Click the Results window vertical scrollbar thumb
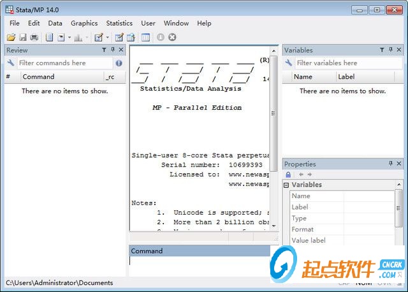Image resolution: width=408 pixels, height=292 pixels. click(273, 113)
